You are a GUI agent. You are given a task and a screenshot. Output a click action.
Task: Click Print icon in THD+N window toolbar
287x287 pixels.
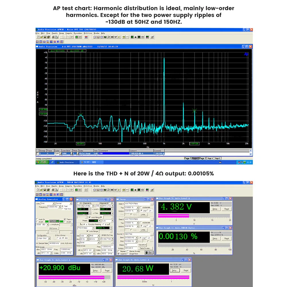(x=53, y=190)
